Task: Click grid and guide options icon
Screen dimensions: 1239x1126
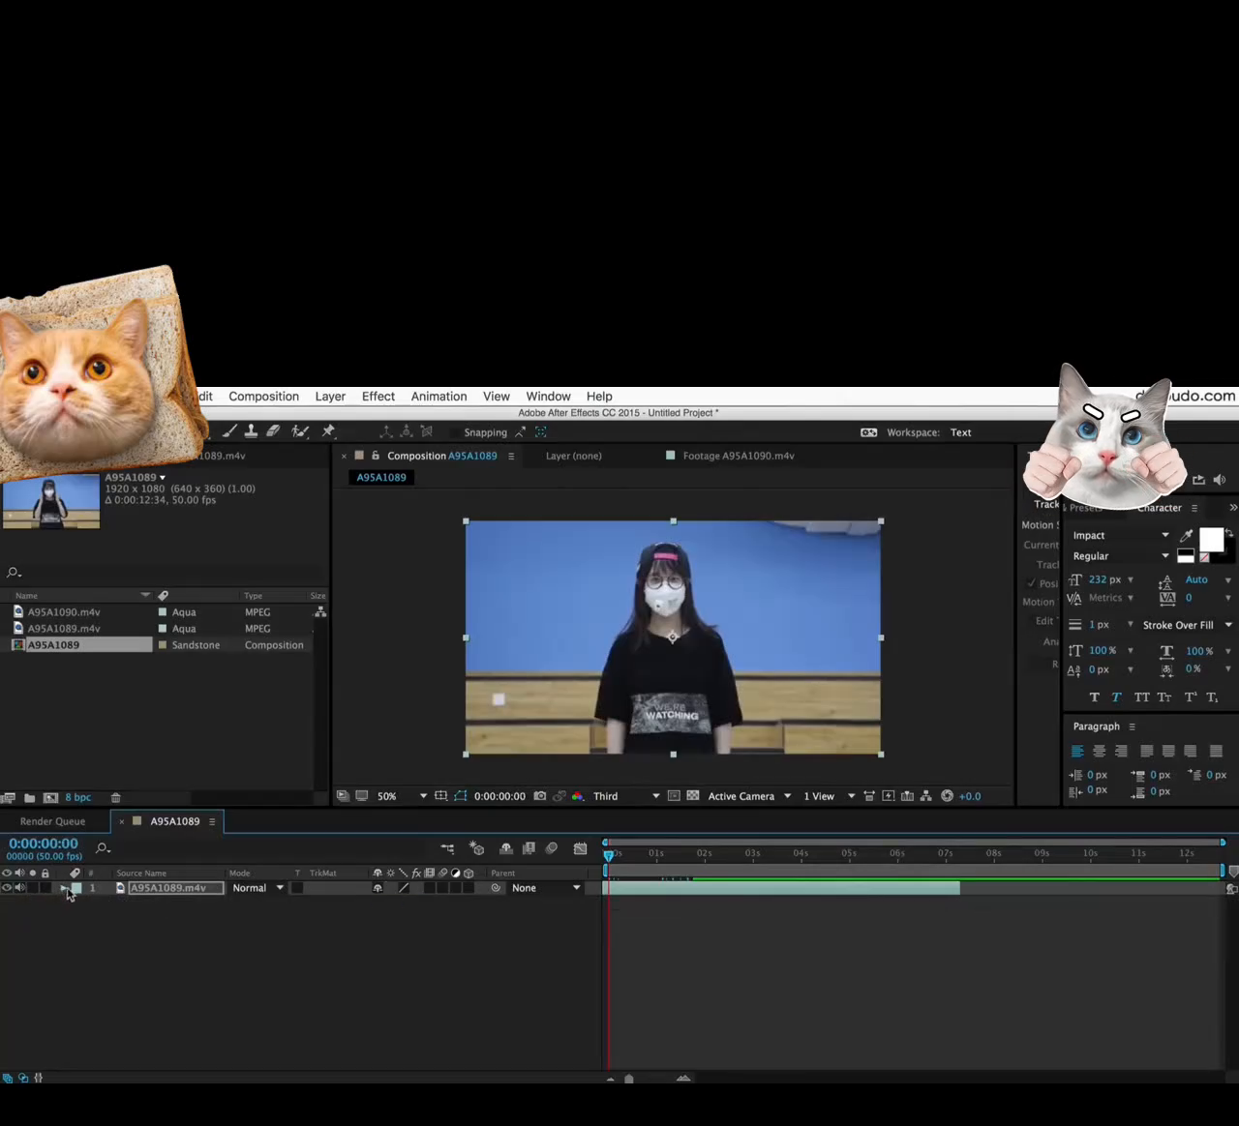Action: click(441, 796)
